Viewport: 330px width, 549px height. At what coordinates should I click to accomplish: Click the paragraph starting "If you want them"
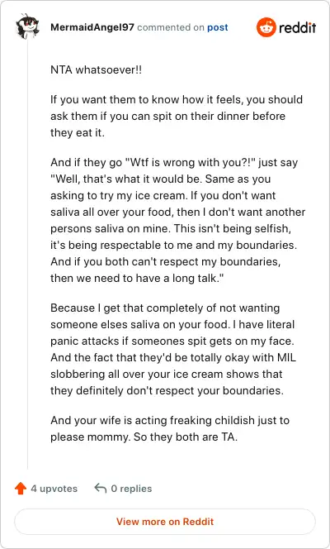(x=177, y=117)
